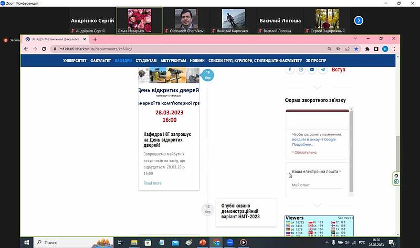The height and width of the screenshot is (248, 420).
Task: Open the Instagram social icon
Action: click(x=301, y=70)
